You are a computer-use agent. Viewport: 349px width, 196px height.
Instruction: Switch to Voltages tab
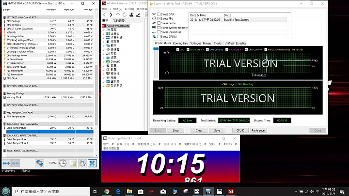[195, 44]
